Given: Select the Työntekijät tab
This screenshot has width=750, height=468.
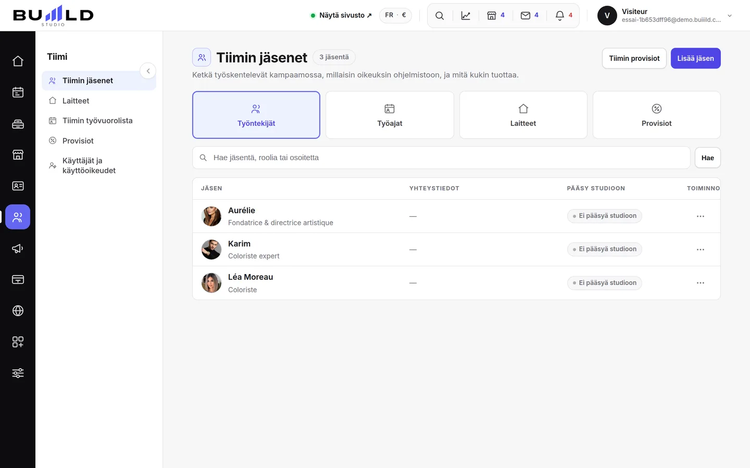Looking at the screenshot, I should [256, 115].
